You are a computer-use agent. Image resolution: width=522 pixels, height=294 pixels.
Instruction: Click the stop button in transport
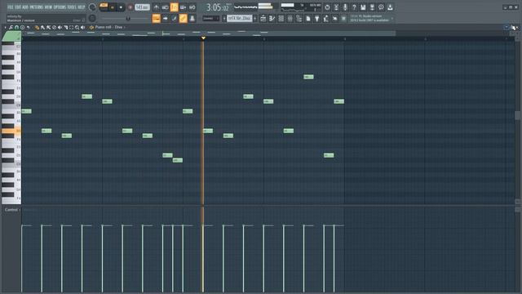tap(121, 7)
